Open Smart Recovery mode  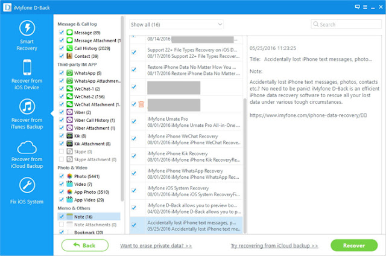click(x=27, y=36)
